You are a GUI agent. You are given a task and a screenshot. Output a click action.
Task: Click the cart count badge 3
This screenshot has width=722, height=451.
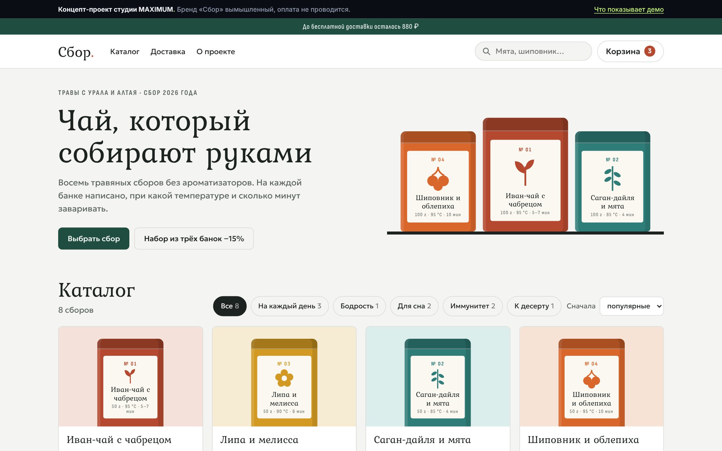tap(649, 51)
